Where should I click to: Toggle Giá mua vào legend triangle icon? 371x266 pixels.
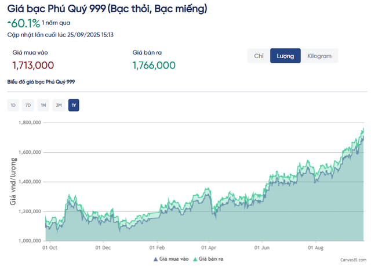click(155, 259)
